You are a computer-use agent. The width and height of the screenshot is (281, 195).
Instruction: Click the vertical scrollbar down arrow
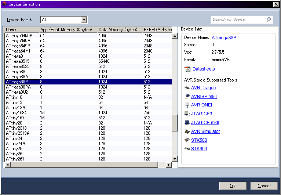[175, 159]
